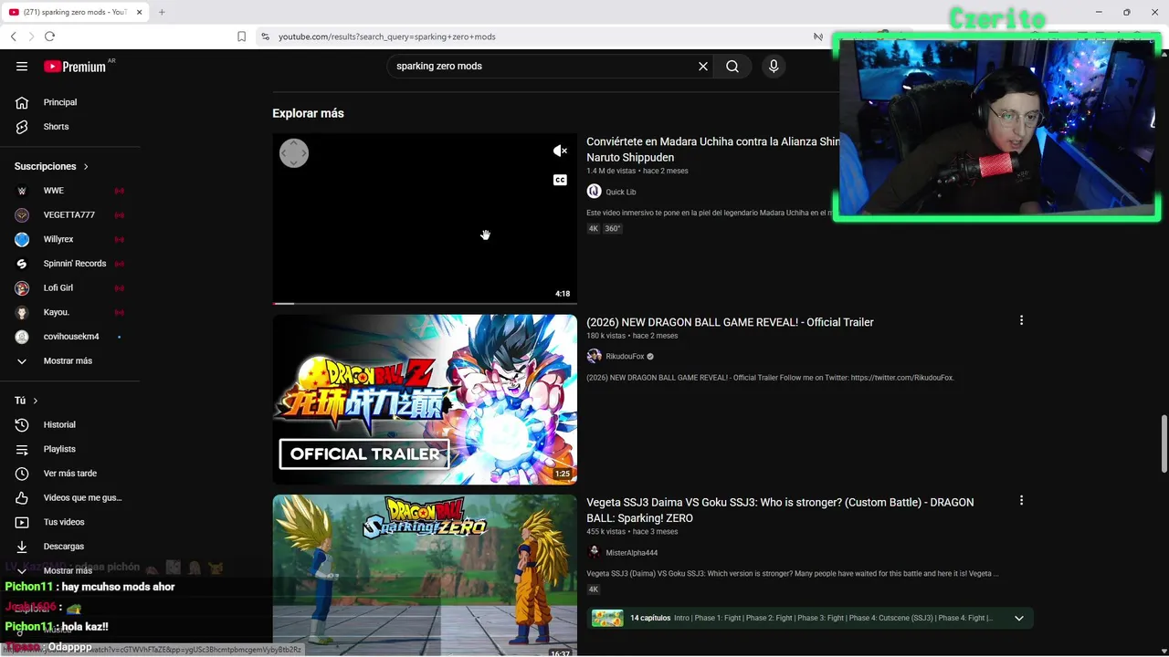The width and height of the screenshot is (1169, 657).
Task: Unmute the Madara preview video
Action: pos(560,151)
